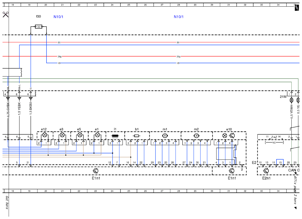Click the e10 lamp symbol
Viewport: 302px width, 219px height.
[225, 136]
